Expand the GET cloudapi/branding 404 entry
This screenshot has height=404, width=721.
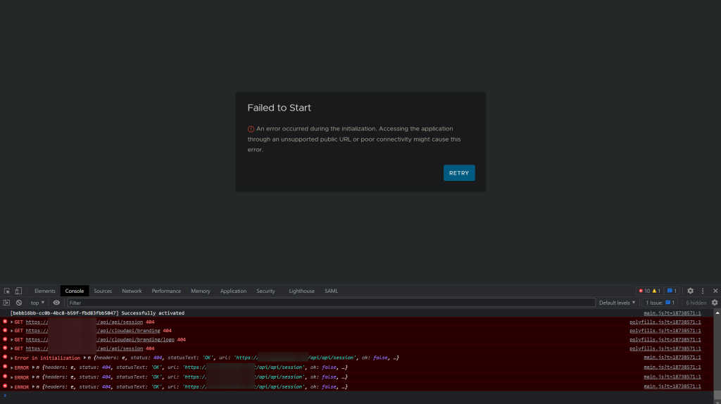[x=12, y=331]
